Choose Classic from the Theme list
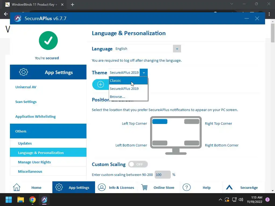275x206 pixels. click(128, 80)
